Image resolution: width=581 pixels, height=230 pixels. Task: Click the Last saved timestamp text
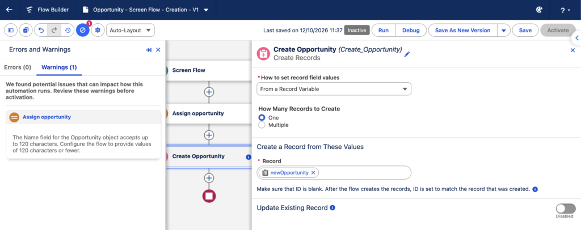point(303,31)
